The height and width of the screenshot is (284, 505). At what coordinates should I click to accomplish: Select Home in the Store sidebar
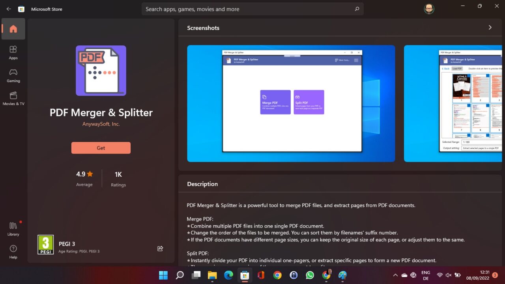pos(13,28)
